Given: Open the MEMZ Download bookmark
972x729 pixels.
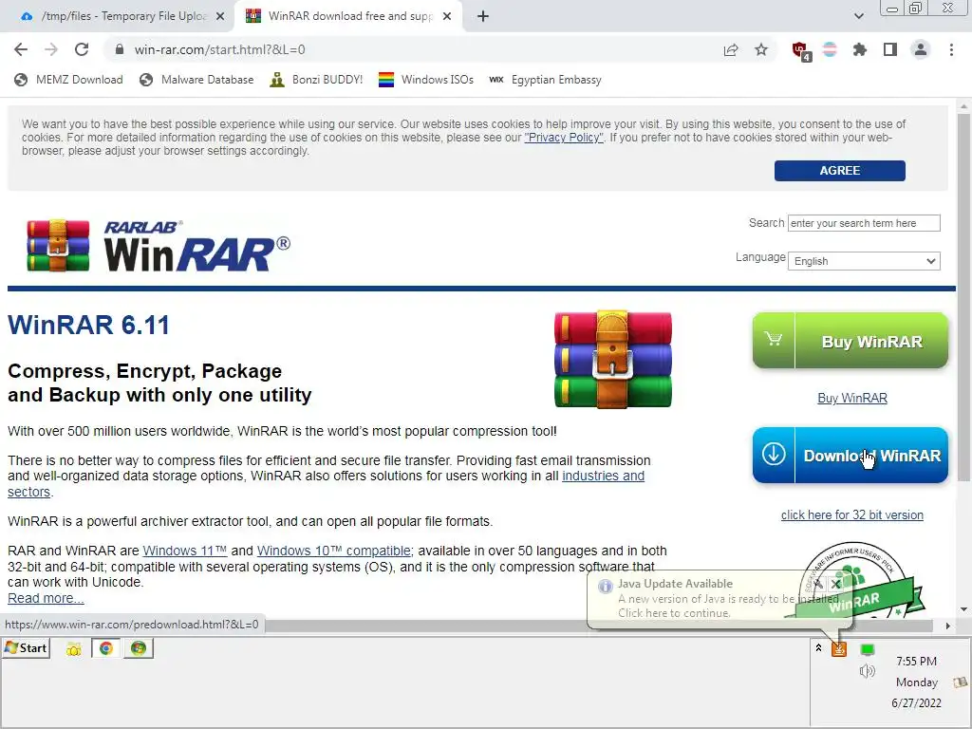Looking at the screenshot, I should [x=68, y=80].
